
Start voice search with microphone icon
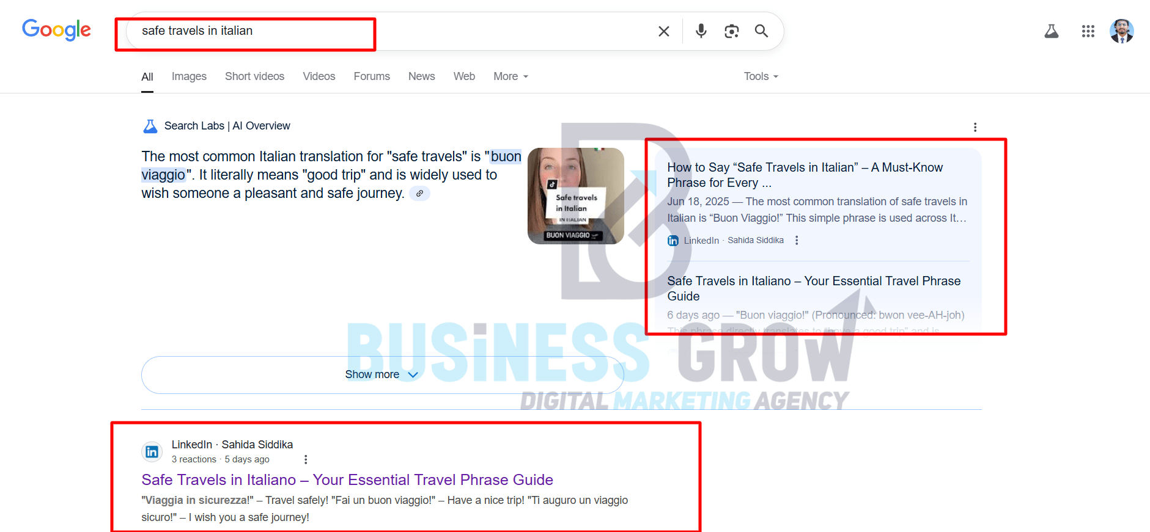(x=701, y=31)
